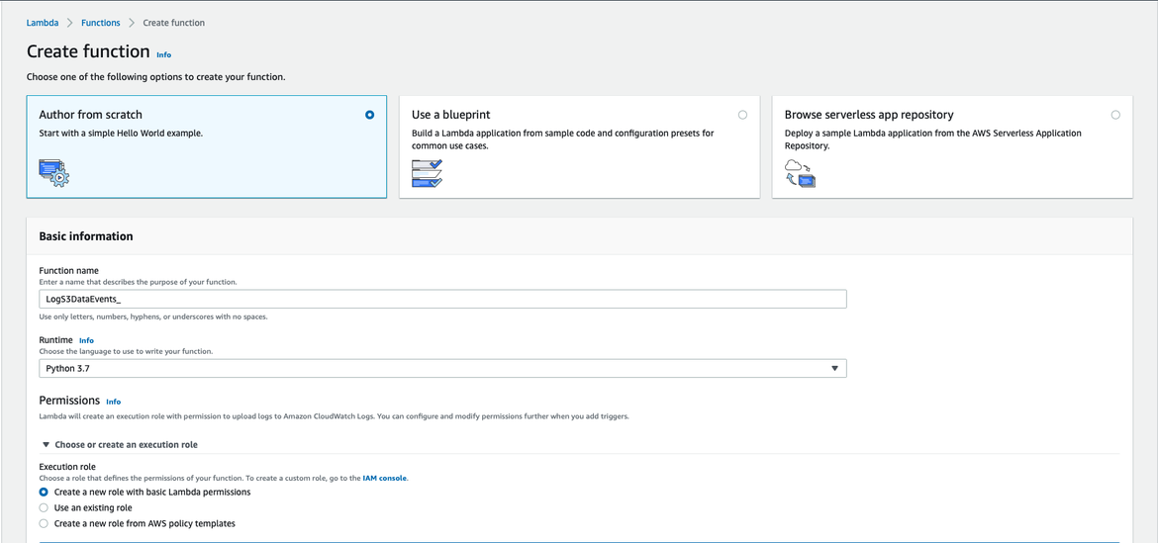Image resolution: width=1158 pixels, height=543 pixels.
Task: Select the Use an existing role option
Action: [x=44, y=507]
